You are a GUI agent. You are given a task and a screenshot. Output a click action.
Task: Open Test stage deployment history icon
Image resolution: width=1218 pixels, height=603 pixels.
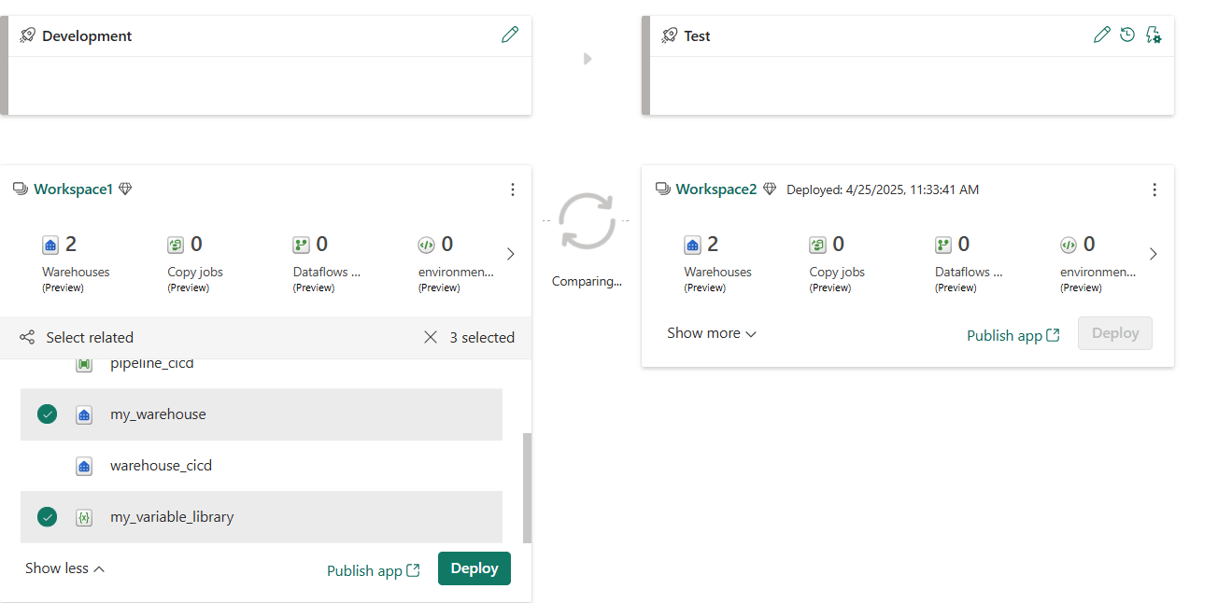[1127, 35]
